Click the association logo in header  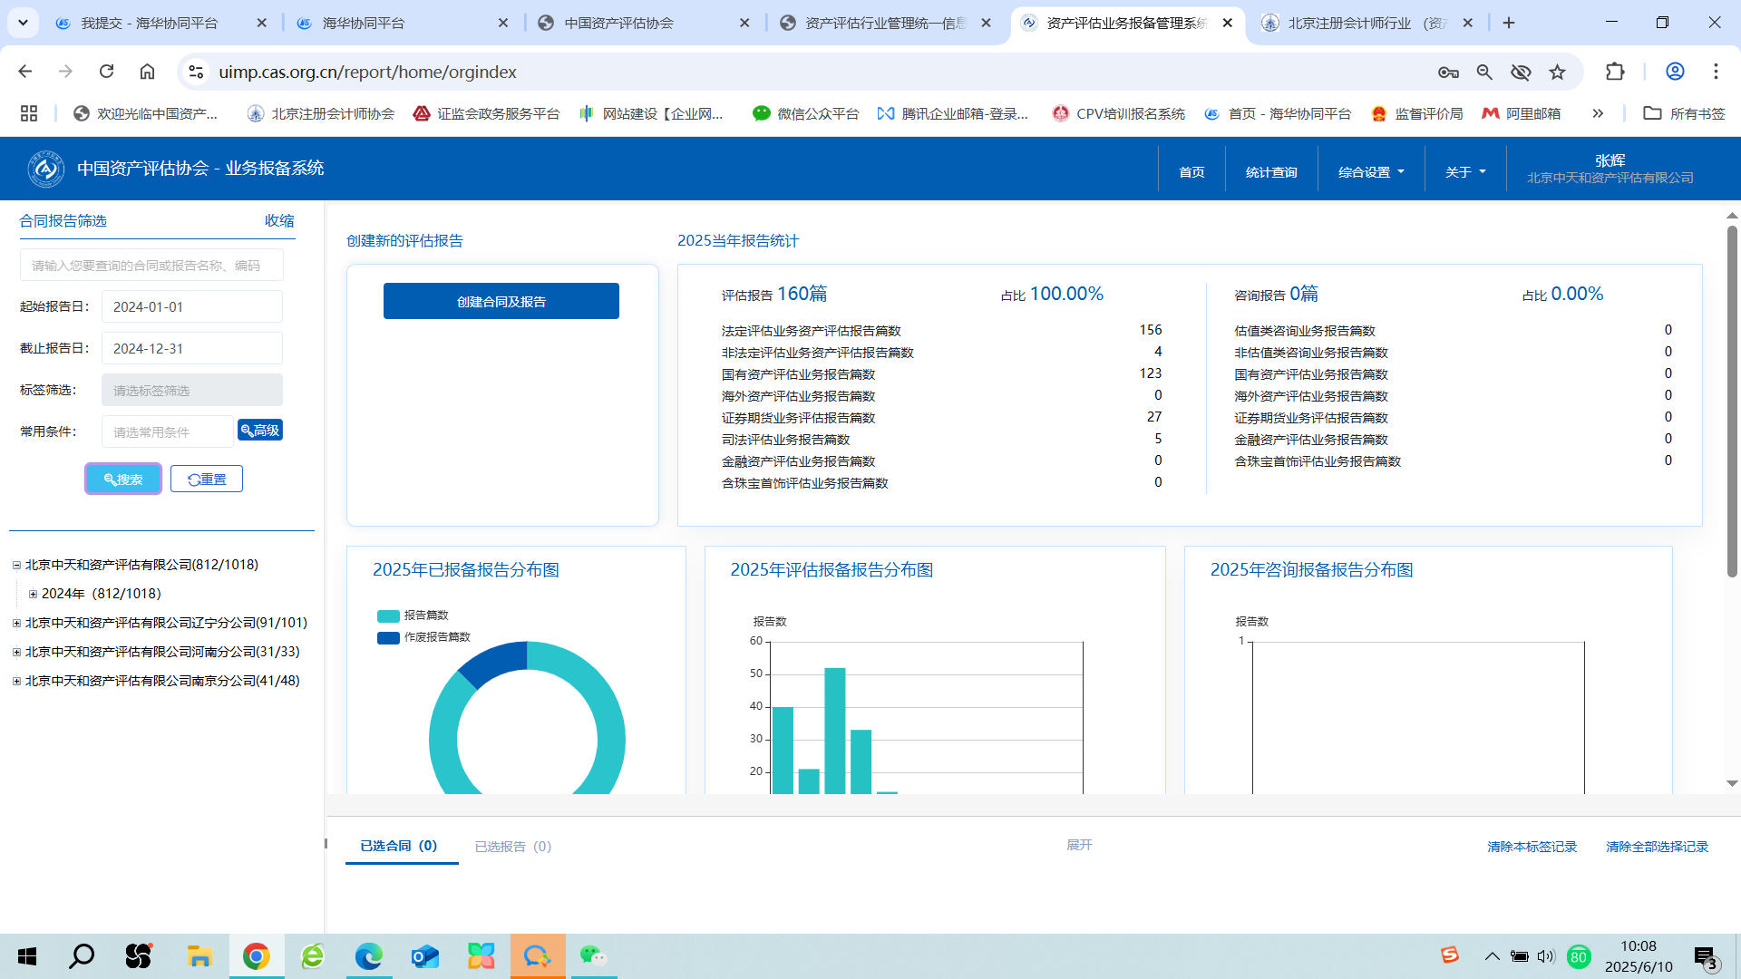pyautogui.click(x=45, y=169)
